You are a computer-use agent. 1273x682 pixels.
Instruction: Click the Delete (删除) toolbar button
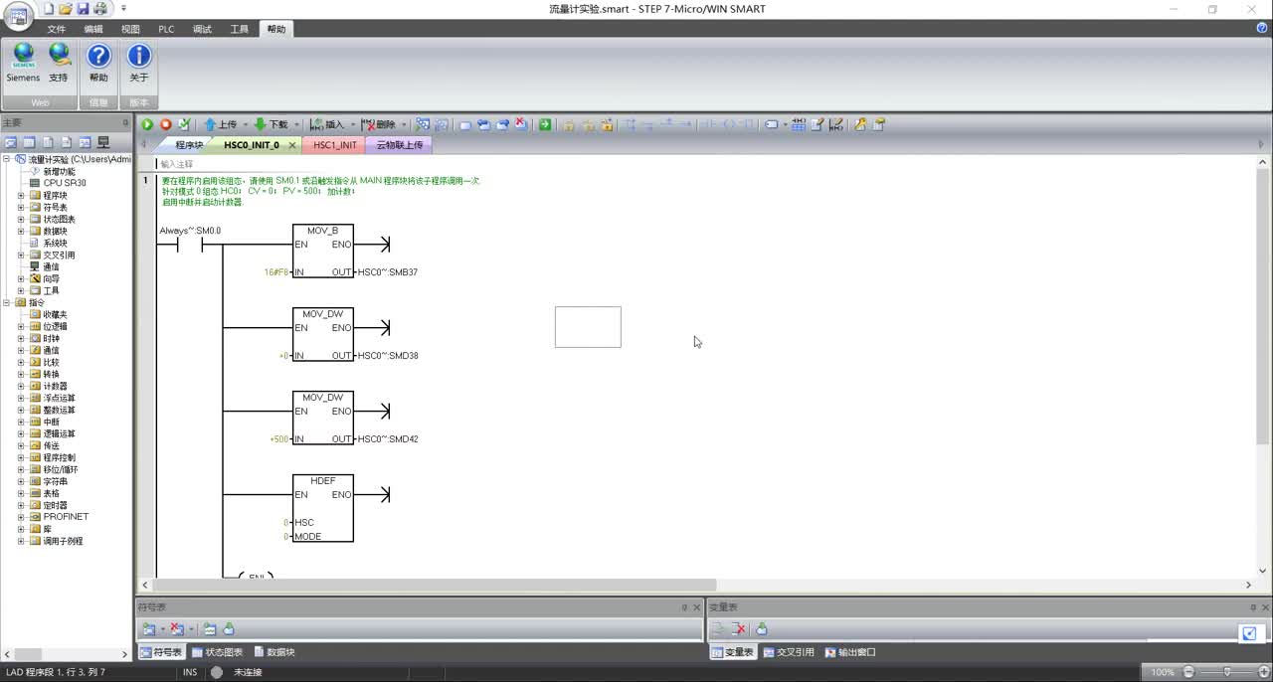(x=378, y=124)
